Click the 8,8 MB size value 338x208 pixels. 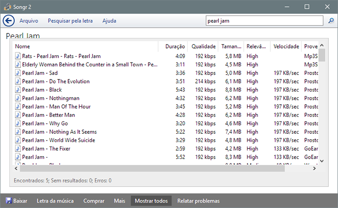tap(233, 90)
